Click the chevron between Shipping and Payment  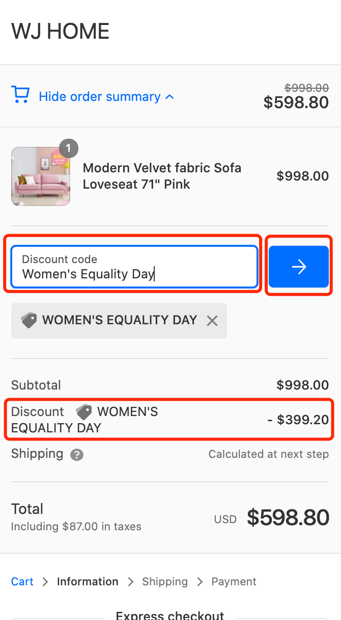200,582
